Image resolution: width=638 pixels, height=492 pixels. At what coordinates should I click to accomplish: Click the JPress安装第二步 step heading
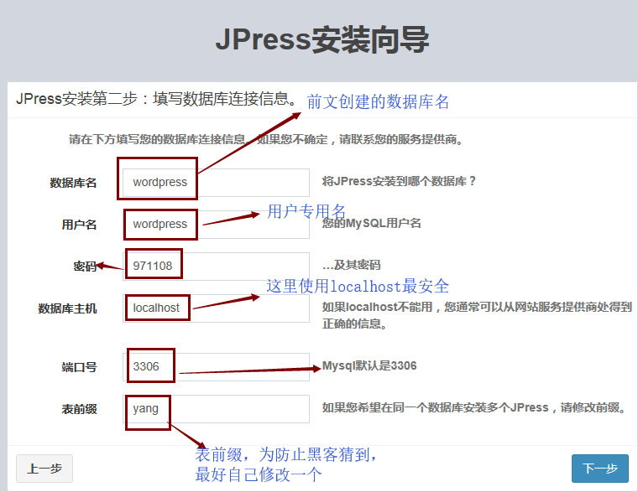[157, 99]
